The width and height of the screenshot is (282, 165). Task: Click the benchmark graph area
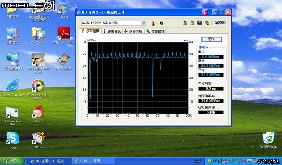pos(138,78)
